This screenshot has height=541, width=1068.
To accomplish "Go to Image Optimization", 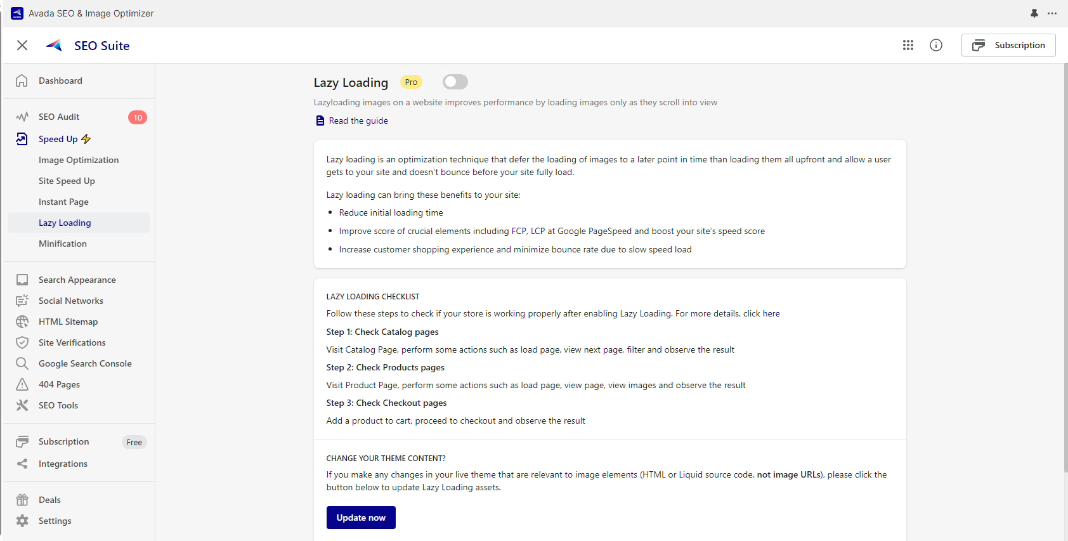I will [x=79, y=160].
